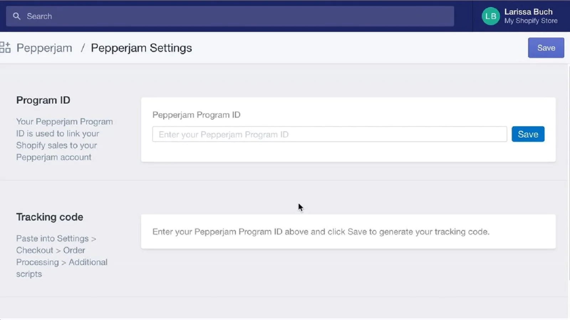Go back via the Pepperjam breadcrumb

click(44, 48)
